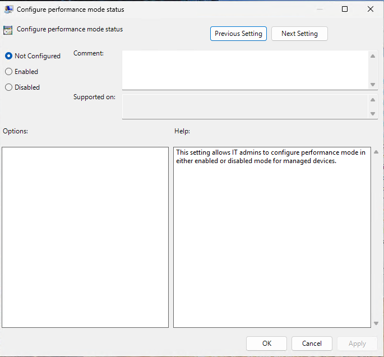Click the Comment box scroll down arrow

coord(373,85)
